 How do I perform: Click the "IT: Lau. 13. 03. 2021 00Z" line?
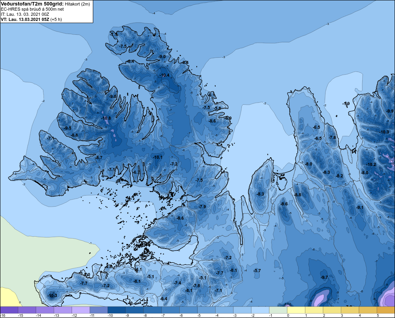pos(25,14)
